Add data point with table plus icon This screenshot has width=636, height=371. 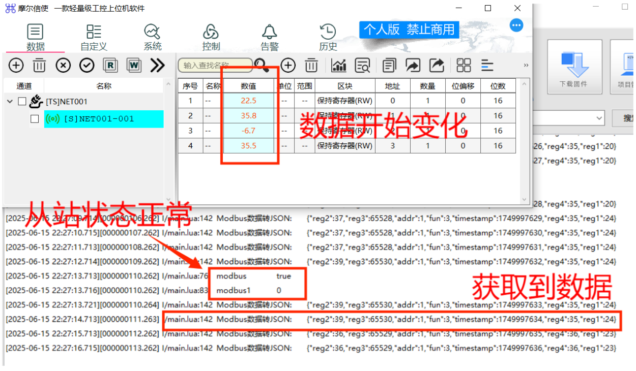coord(288,65)
